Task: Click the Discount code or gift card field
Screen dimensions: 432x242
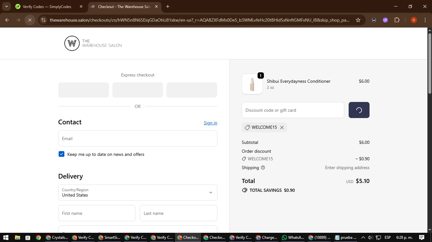Action: coord(293,110)
